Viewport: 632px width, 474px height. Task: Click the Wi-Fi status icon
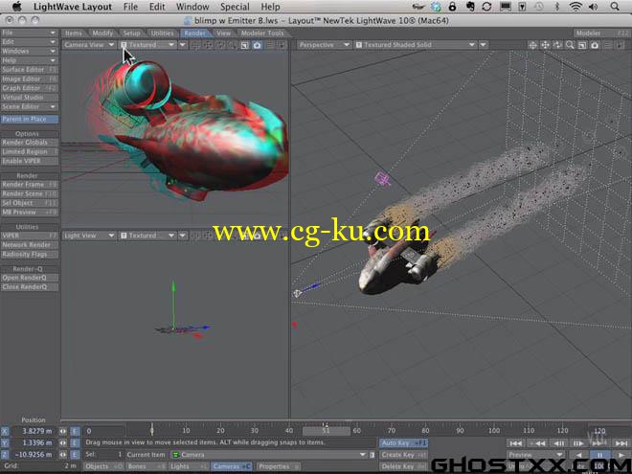(x=576, y=7)
